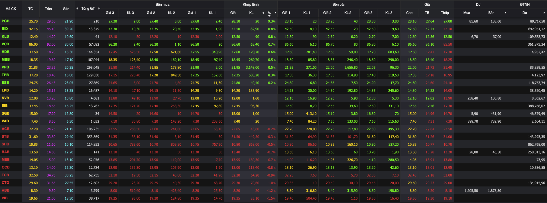Open the SHB stock symbol
547x203 pixels.
pyautogui.click(x=5, y=144)
